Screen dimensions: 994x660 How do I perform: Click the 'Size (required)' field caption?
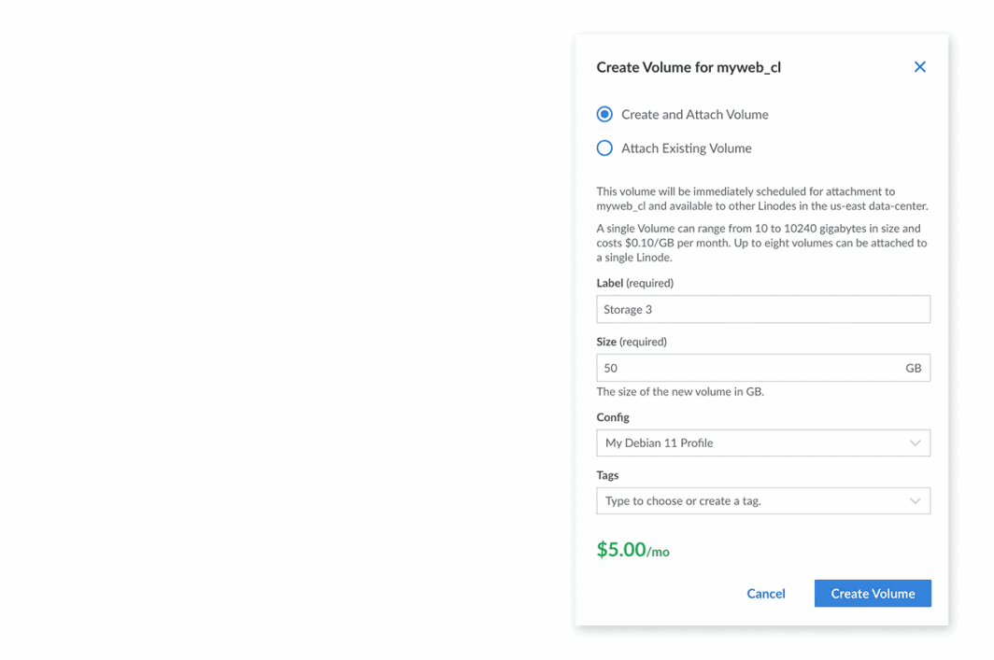tap(632, 342)
